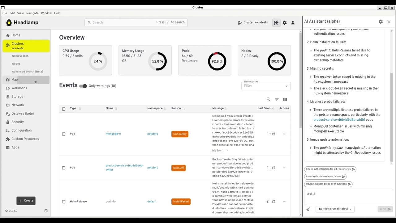Close the AI Assistant panel

click(x=389, y=22)
